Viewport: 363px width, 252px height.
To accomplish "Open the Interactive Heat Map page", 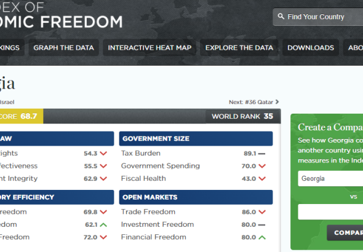I will (150, 47).
